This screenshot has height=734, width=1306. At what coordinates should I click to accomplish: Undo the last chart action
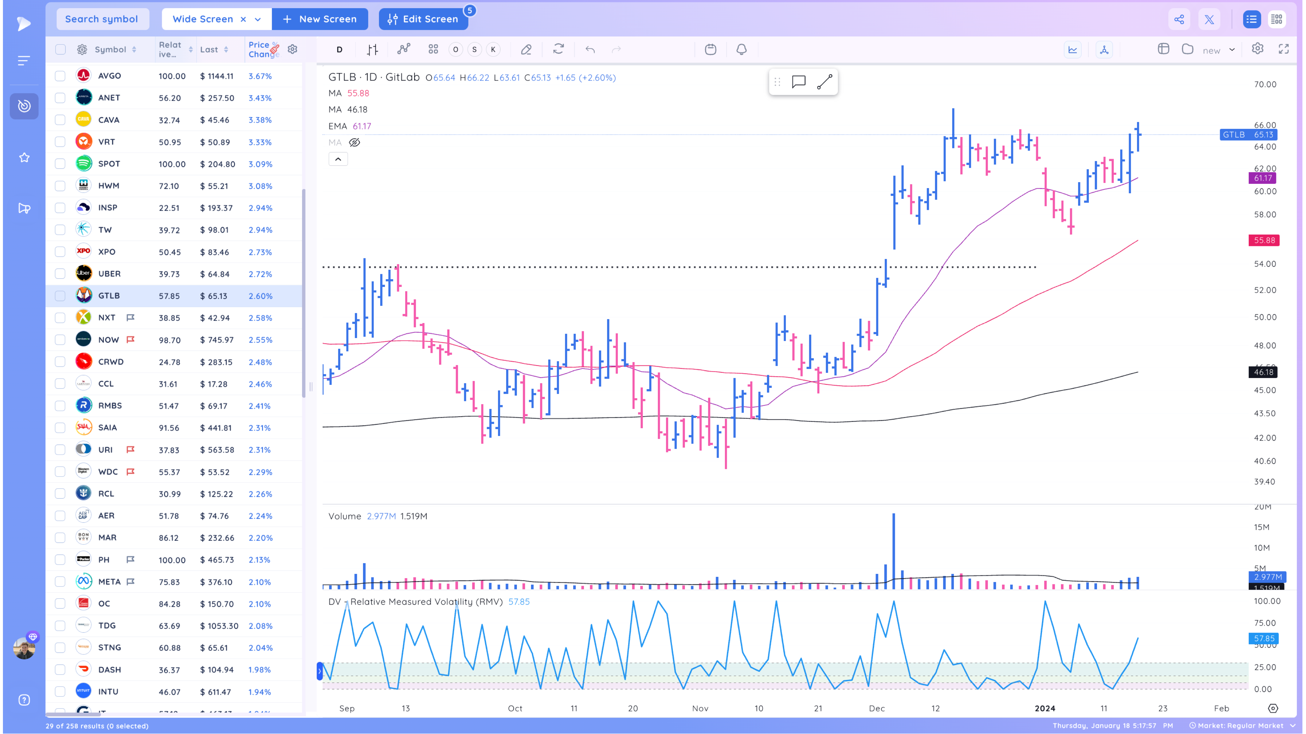(590, 49)
